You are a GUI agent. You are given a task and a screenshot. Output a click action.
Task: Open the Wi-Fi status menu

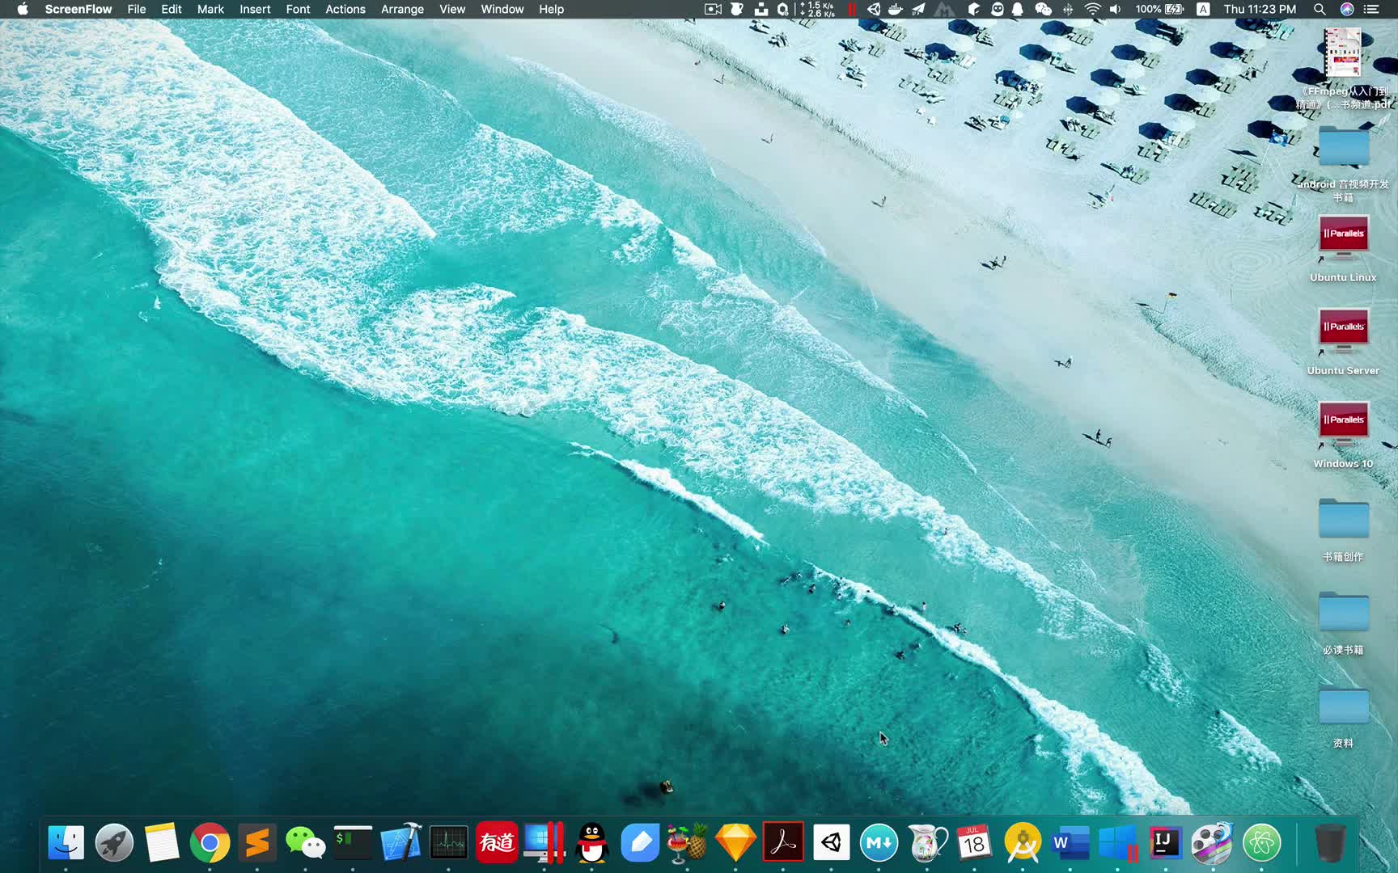pos(1092,9)
